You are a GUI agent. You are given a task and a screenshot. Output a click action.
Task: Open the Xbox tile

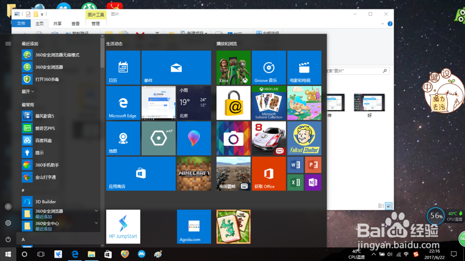point(233,67)
